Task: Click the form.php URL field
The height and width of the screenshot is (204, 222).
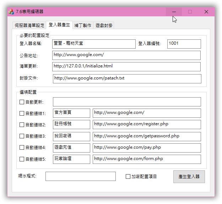Action: pos(147,159)
